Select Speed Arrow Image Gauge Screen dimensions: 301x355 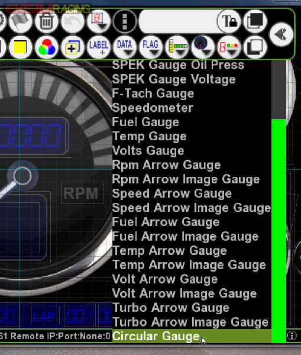[192, 208]
